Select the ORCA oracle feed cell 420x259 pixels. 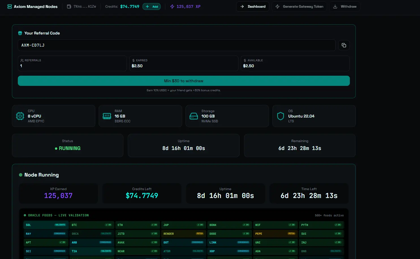[92, 234]
